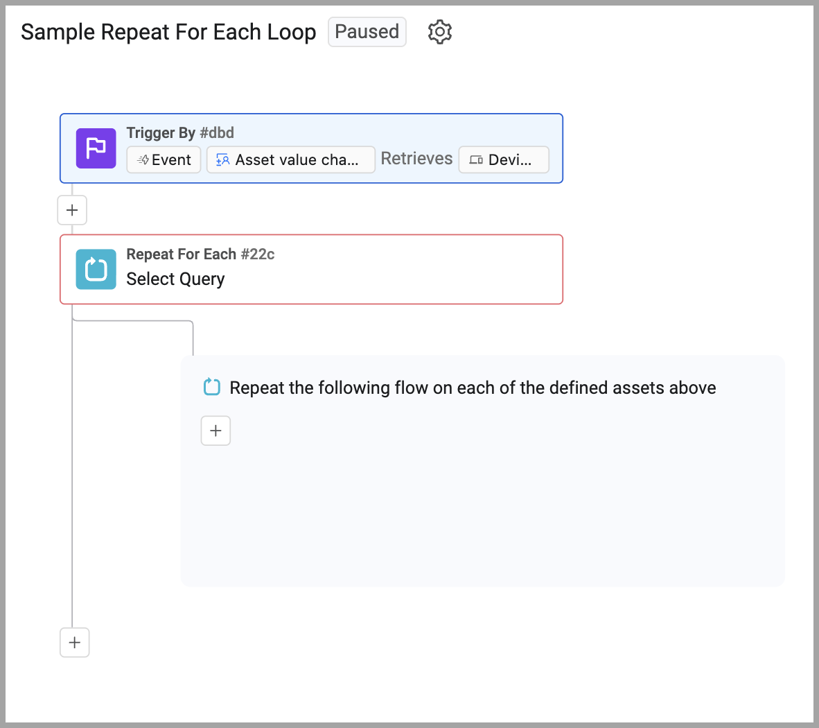
Task: Add a step after the Trigger node
Action: (x=72, y=210)
